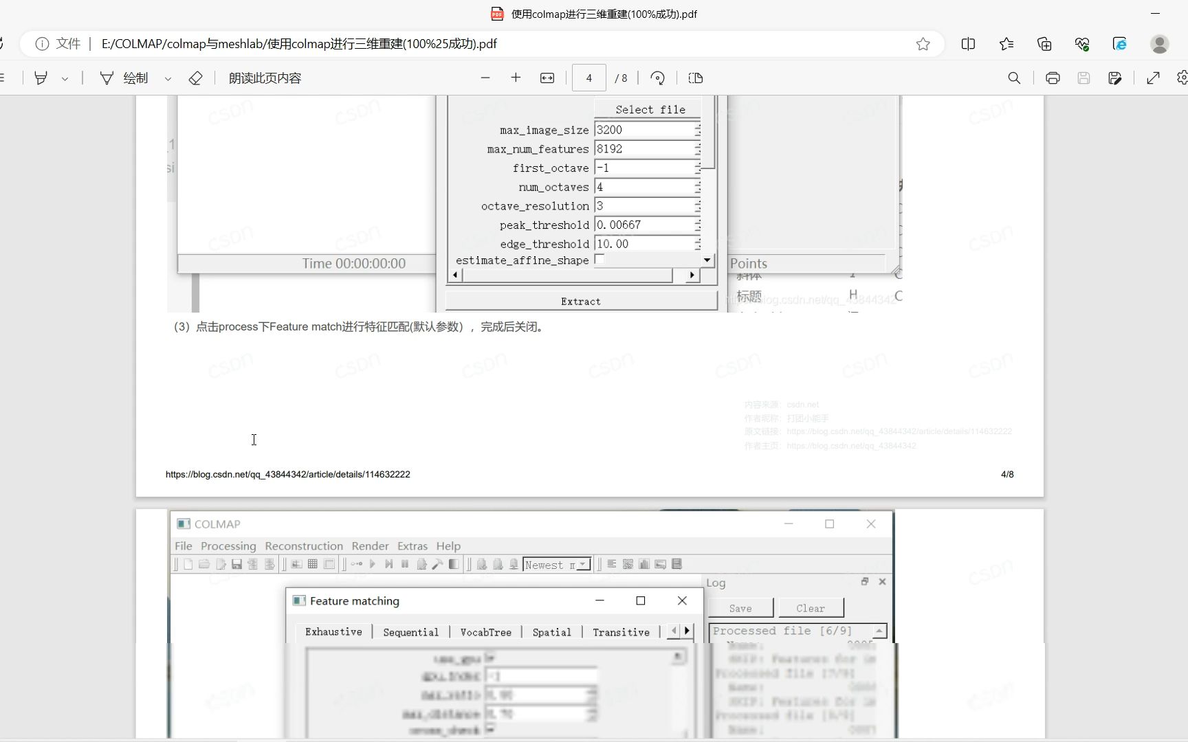Zoom in the PDF with plus icon
Image resolution: width=1188 pixels, height=742 pixels.
pyautogui.click(x=516, y=78)
